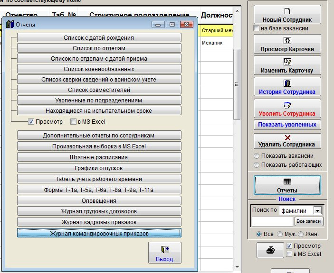334x273 pixels.
Task: Click the red X icon on Удалить Сотрудника
Action: click(287, 137)
